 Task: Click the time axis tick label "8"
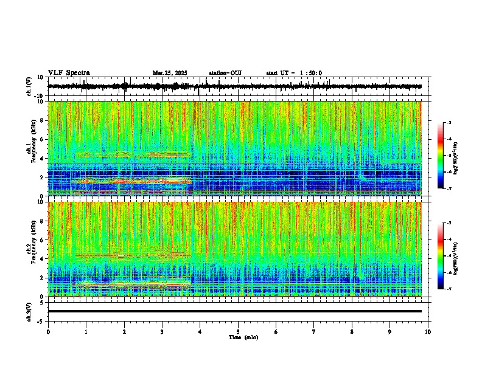pos(352,332)
